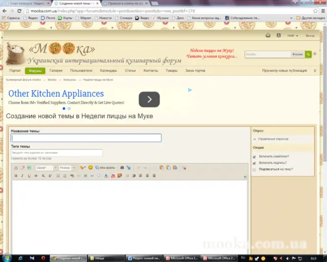
Task: Focus the 'Название темы' input field
Action: point(86,138)
